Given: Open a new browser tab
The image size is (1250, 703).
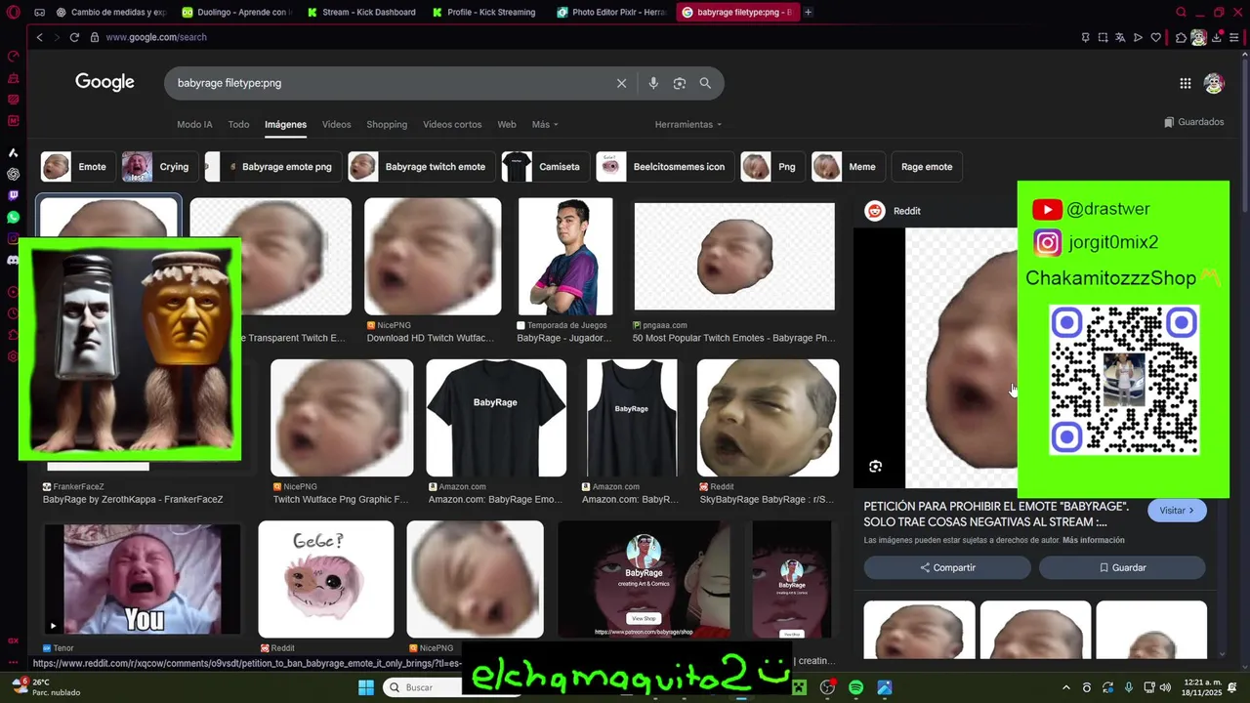Looking at the screenshot, I should (x=808, y=12).
